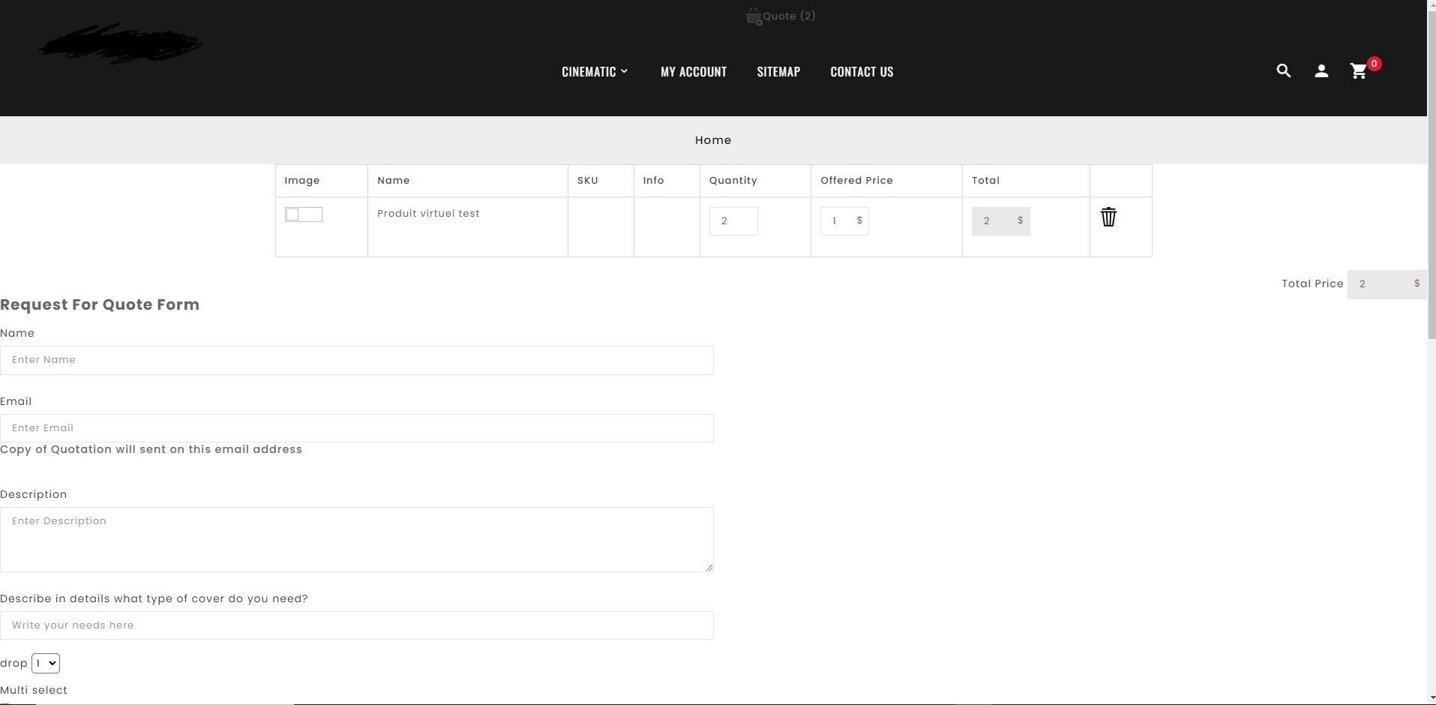Click the page vertical scrollbar
Screen dimensions: 1436x705
pyautogui.click(x=1432, y=352)
